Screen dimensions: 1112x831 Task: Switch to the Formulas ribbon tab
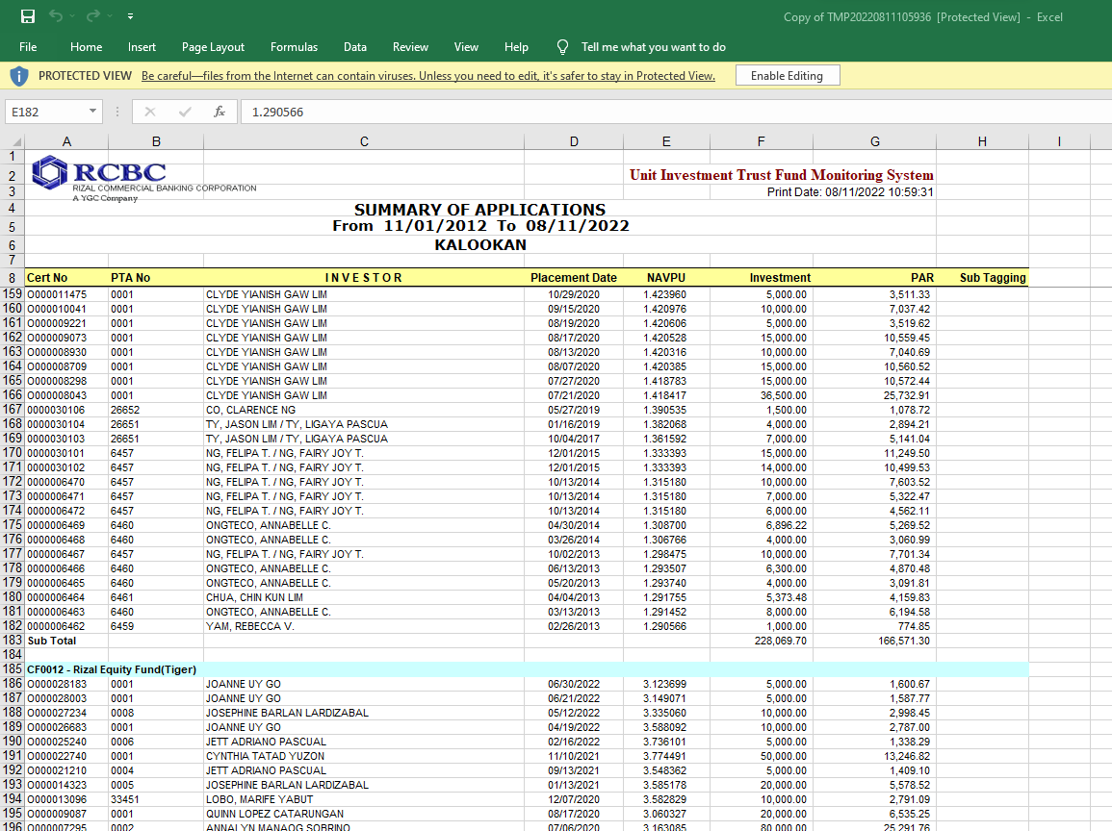coord(294,47)
